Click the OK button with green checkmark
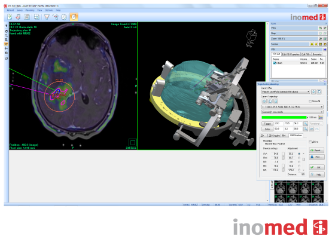Viewport: 332px width, 239px height. (317, 167)
